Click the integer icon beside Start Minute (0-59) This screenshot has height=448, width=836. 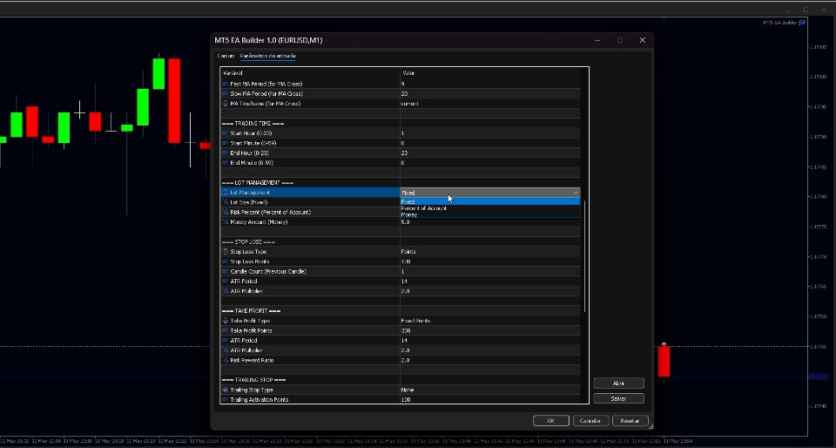(x=225, y=144)
